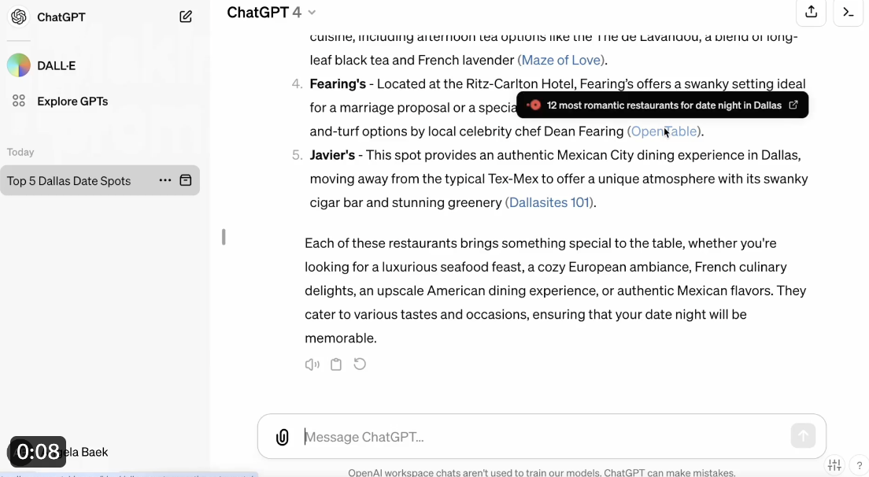Open the terminal prompt icon at top right

(x=848, y=12)
